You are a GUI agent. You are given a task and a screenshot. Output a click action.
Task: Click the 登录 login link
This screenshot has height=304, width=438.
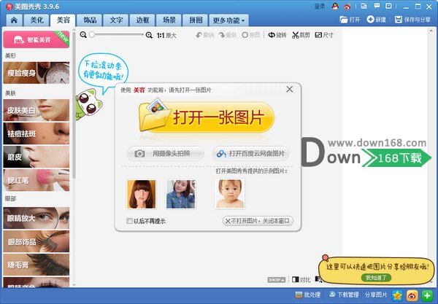pyautogui.click(x=320, y=7)
